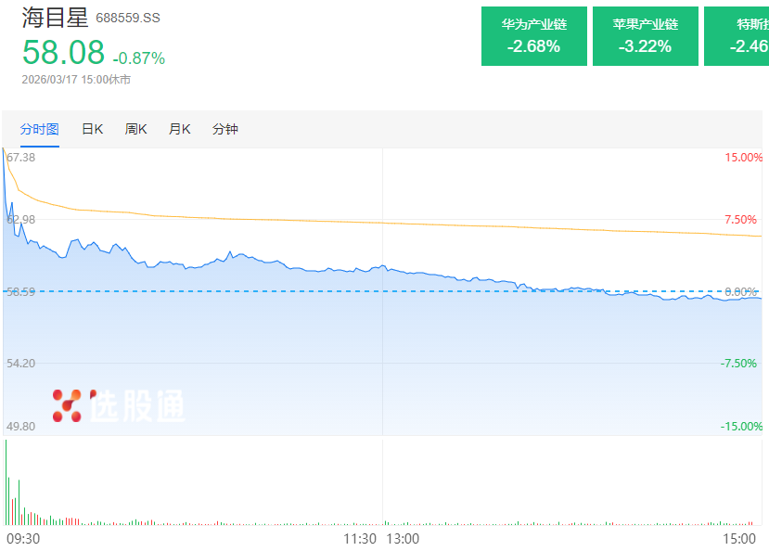
Task: Click the stock name 海目星
Action: [x=55, y=17]
